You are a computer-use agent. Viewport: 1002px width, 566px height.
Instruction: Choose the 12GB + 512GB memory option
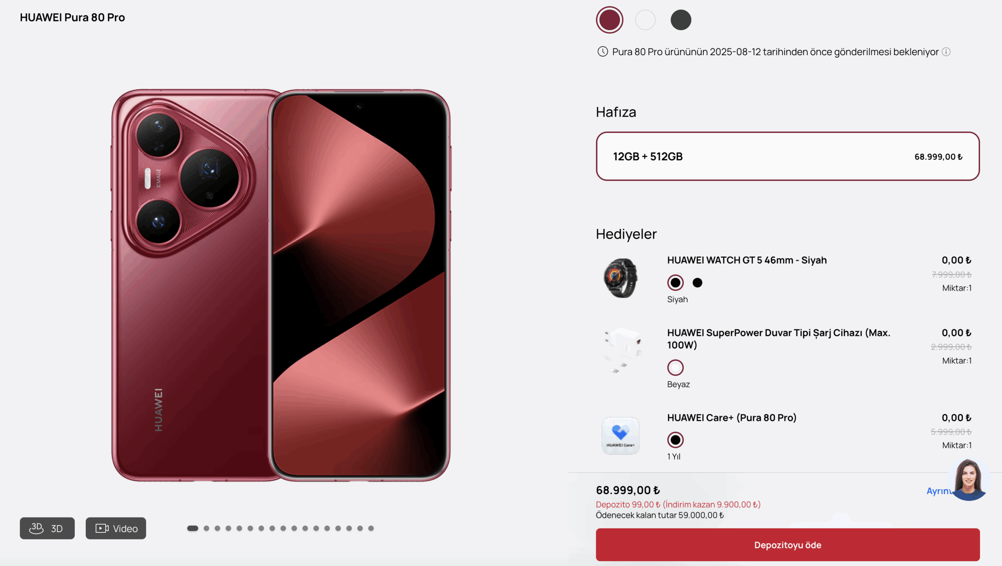tap(788, 156)
